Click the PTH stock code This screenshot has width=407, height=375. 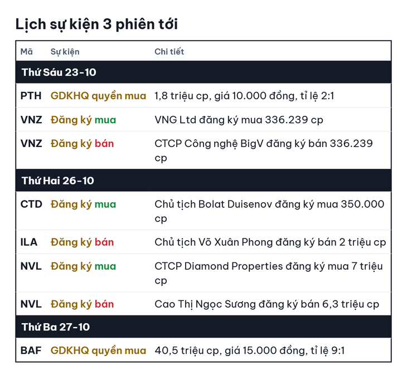coord(31,96)
